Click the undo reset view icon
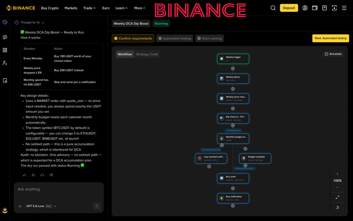 click(x=337, y=207)
